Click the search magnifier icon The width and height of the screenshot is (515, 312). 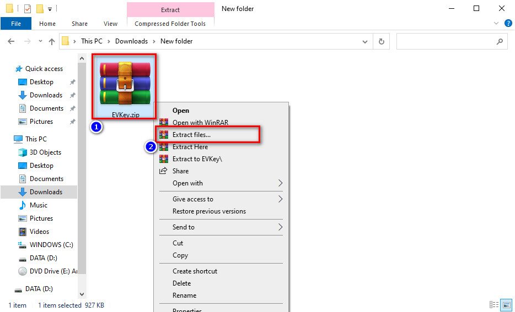[500, 42]
